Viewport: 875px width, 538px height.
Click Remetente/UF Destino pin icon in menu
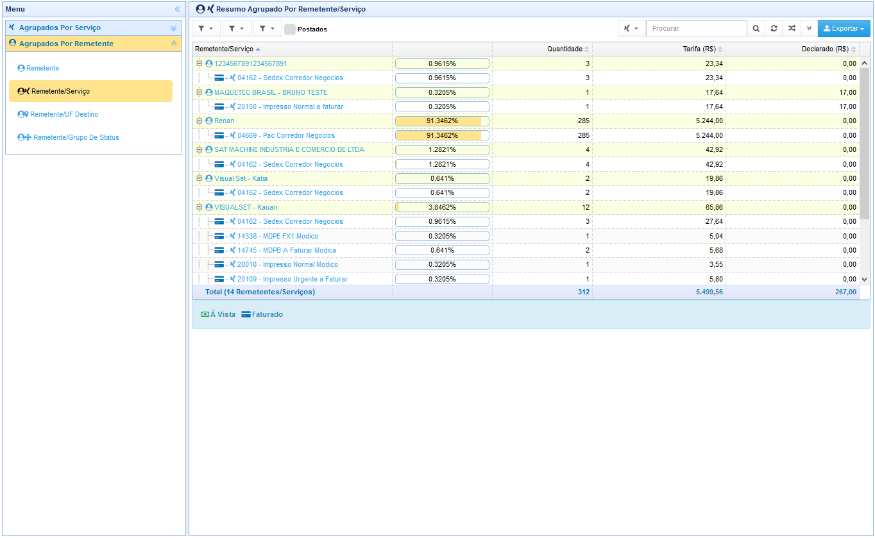point(23,114)
